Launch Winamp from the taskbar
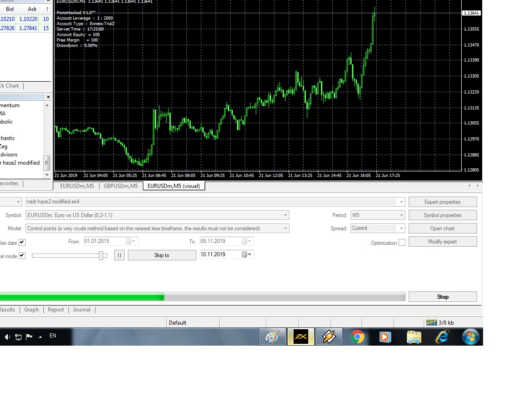The width and height of the screenshot is (526, 394). click(x=329, y=337)
